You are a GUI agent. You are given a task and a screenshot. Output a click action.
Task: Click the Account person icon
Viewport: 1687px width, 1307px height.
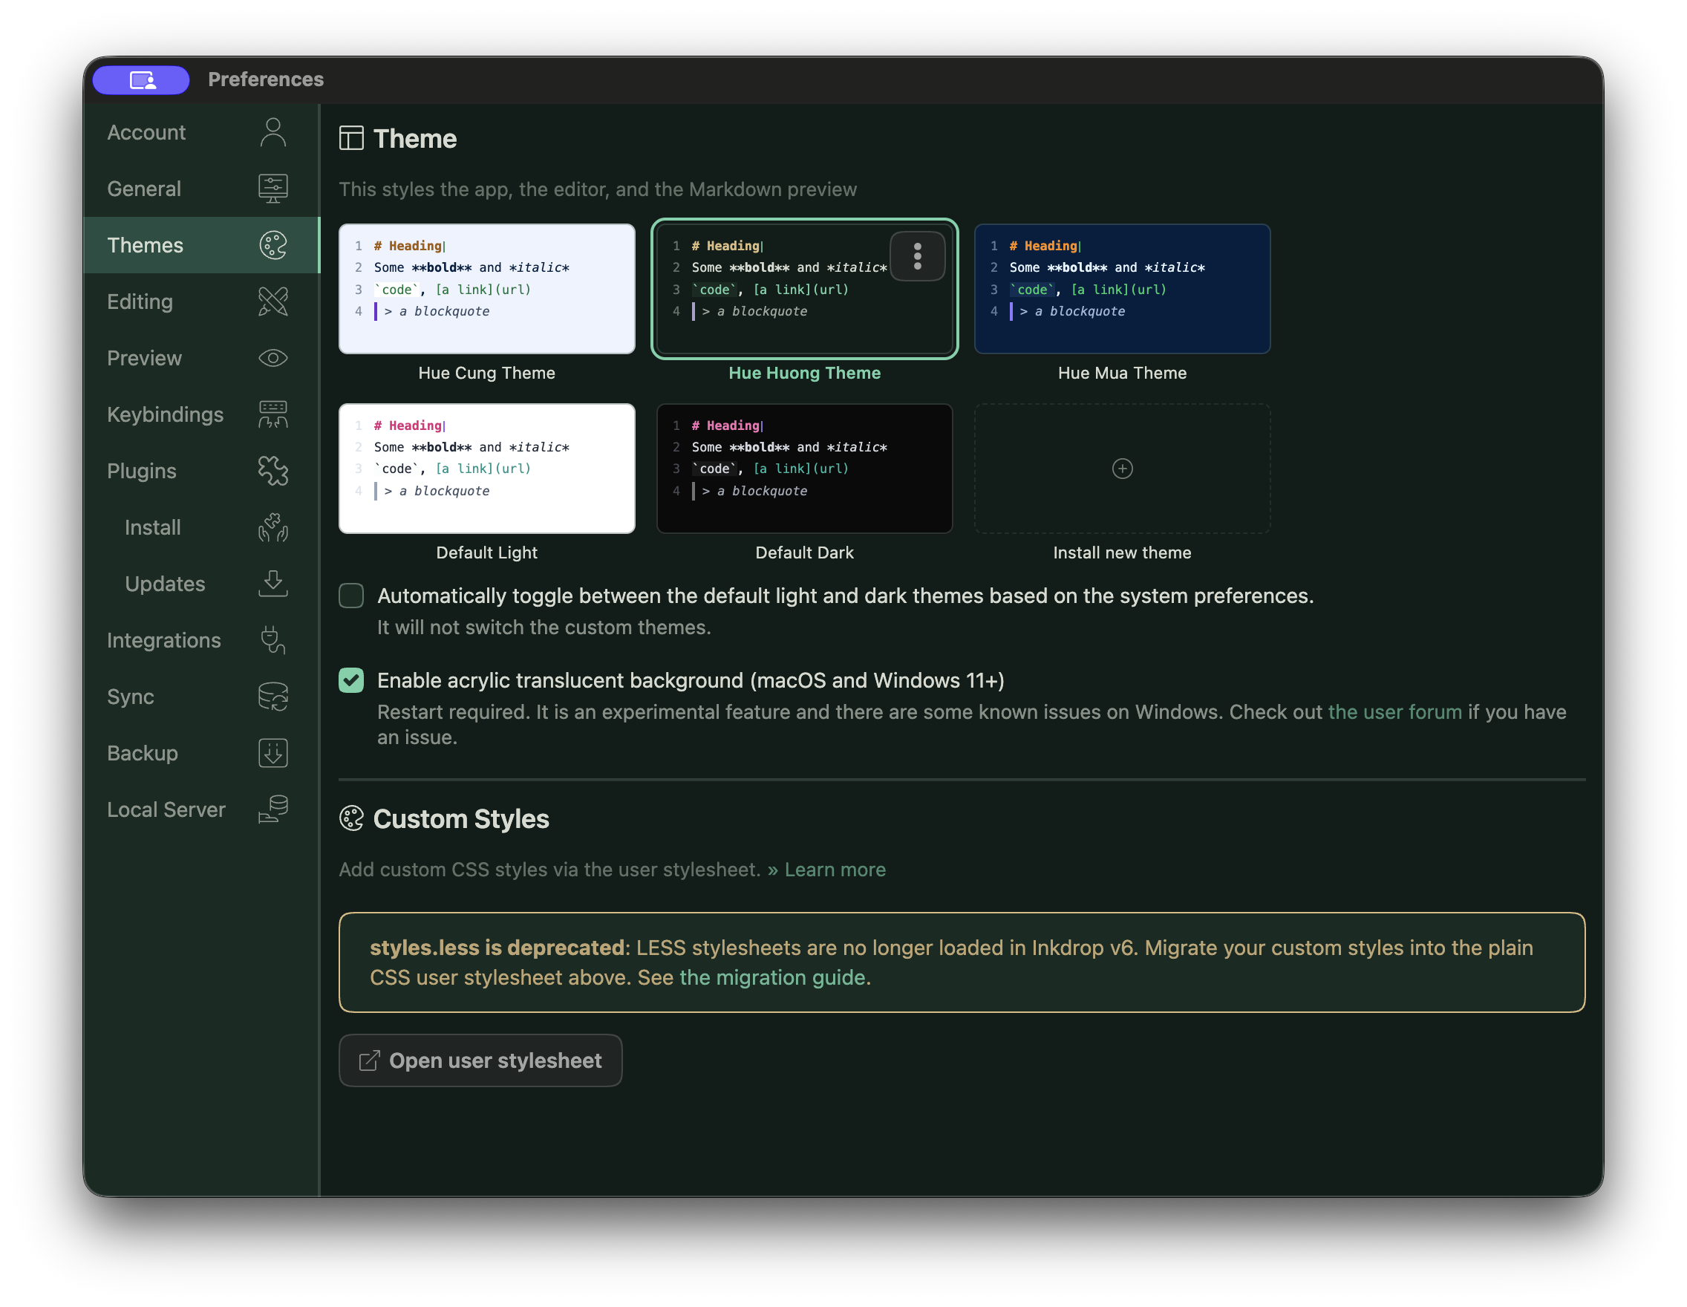click(x=273, y=132)
